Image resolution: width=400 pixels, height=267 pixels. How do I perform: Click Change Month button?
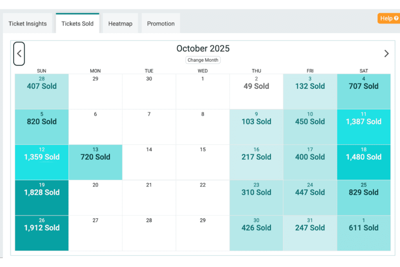(203, 60)
